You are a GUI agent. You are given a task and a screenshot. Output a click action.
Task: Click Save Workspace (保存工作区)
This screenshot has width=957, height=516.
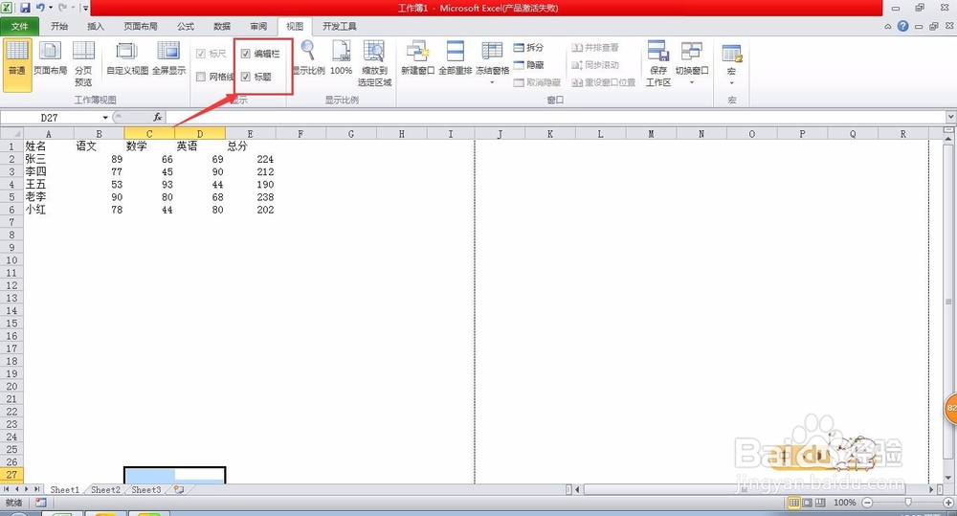click(658, 63)
